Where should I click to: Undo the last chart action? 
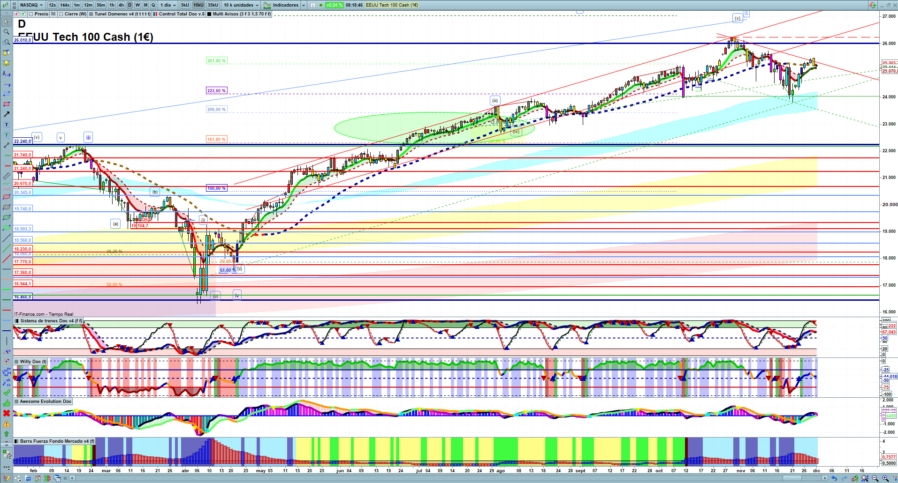click(x=834, y=478)
